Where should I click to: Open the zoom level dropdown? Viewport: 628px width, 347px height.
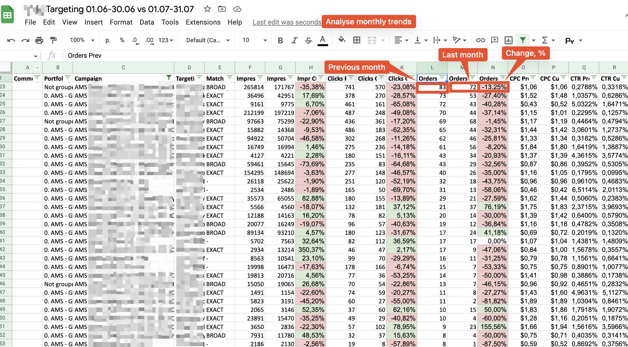pos(81,40)
